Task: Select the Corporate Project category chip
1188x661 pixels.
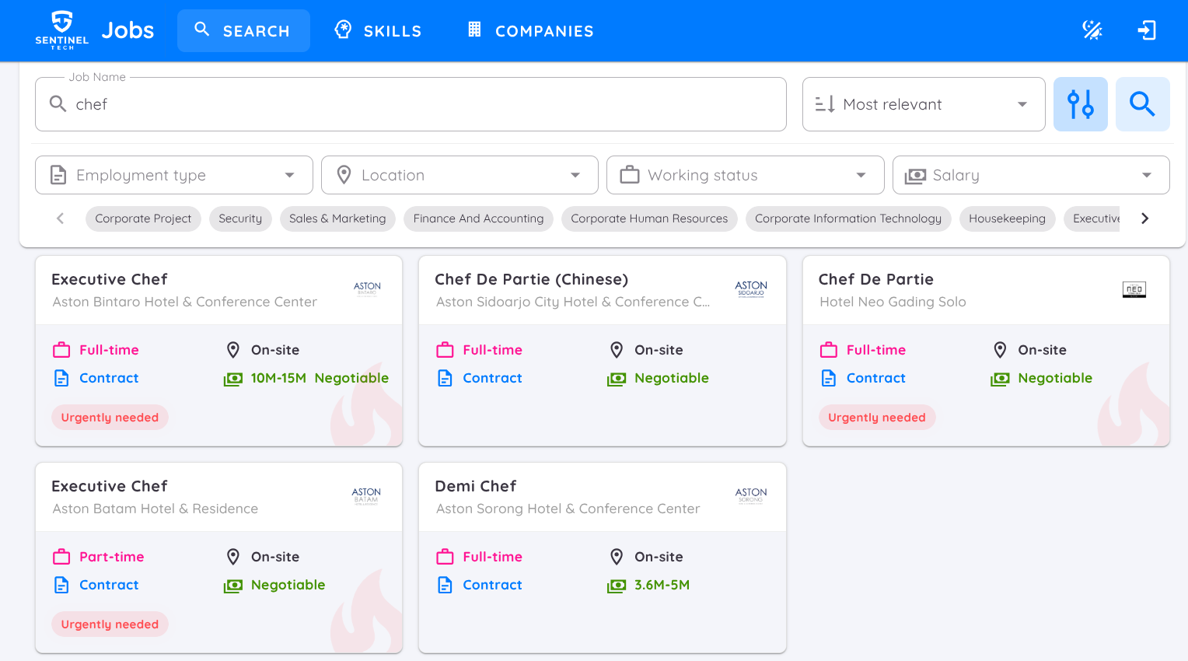Action: (143, 219)
